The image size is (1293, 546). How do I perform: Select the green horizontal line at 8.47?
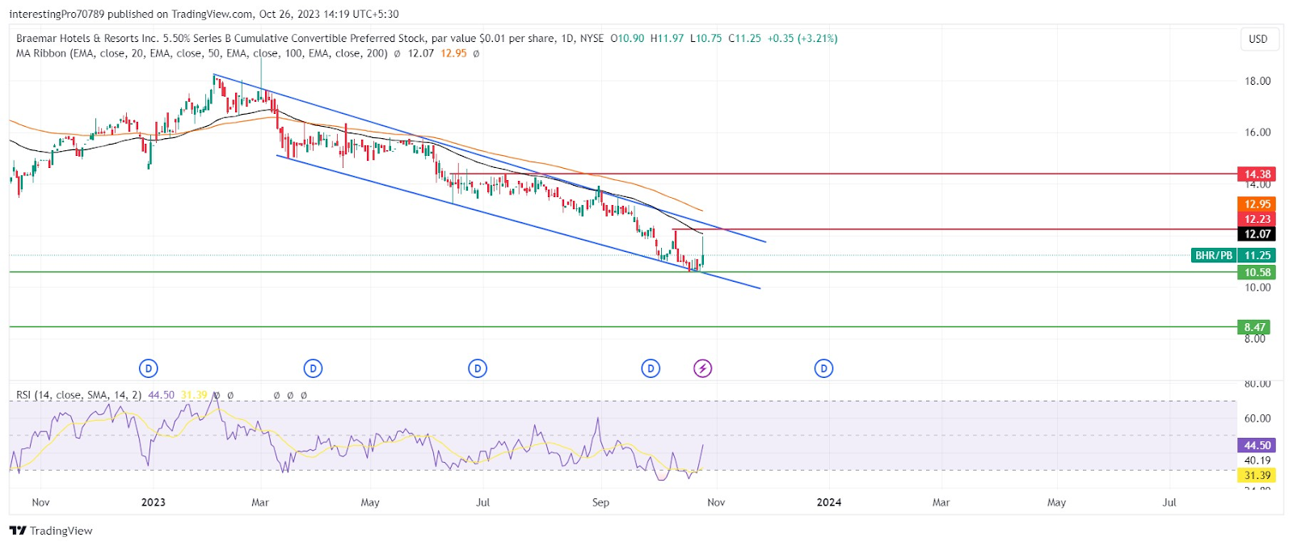[622, 327]
